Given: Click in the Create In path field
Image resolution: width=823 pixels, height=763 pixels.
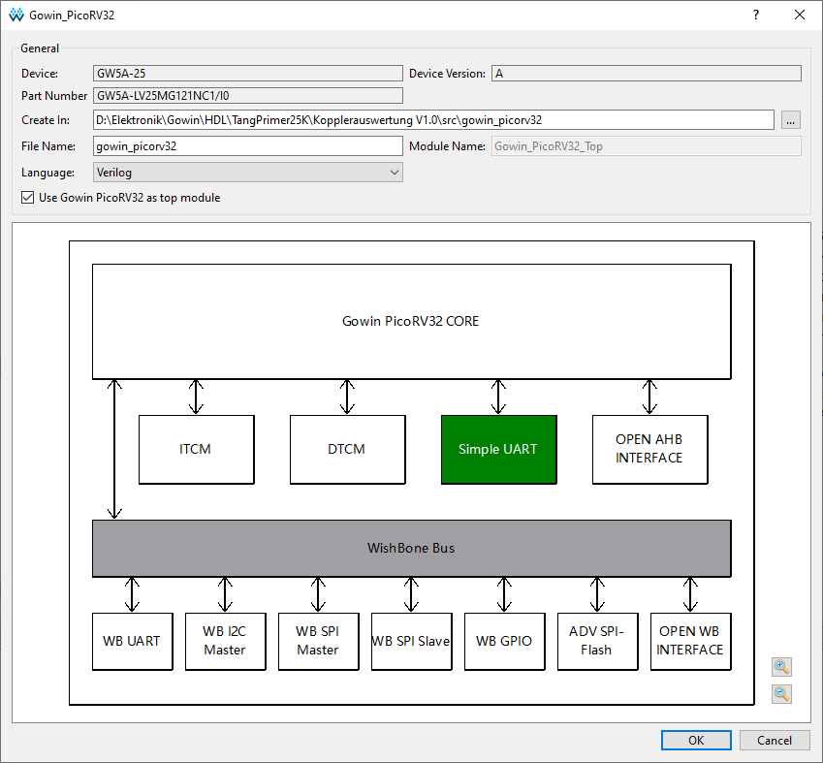Looking at the screenshot, I should (433, 119).
